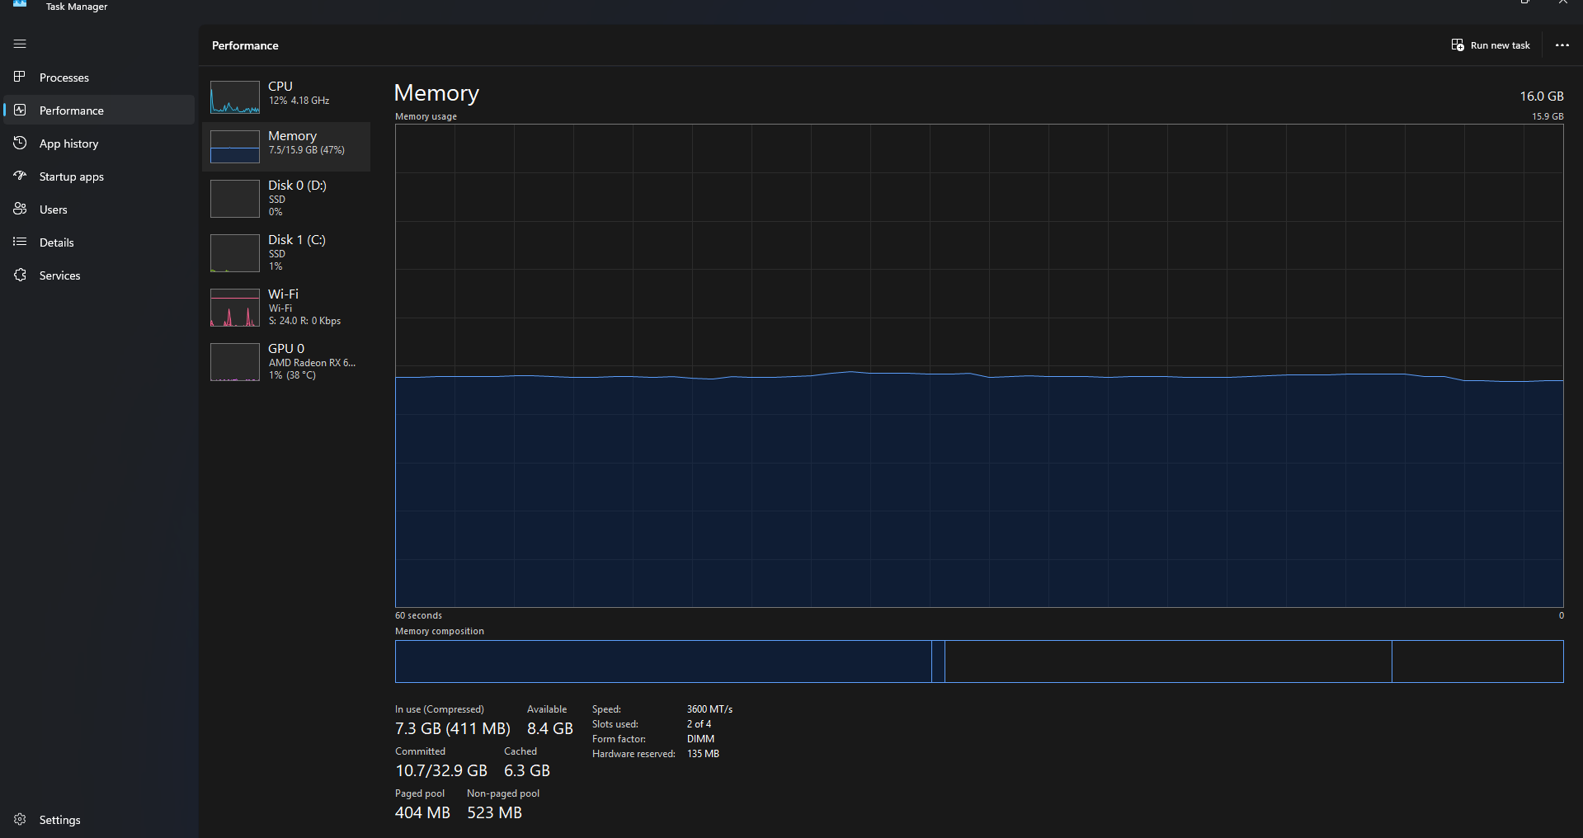Click the Paged pool 404 MB value
The height and width of the screenshot is (838, 1583).
pos(422,812)
